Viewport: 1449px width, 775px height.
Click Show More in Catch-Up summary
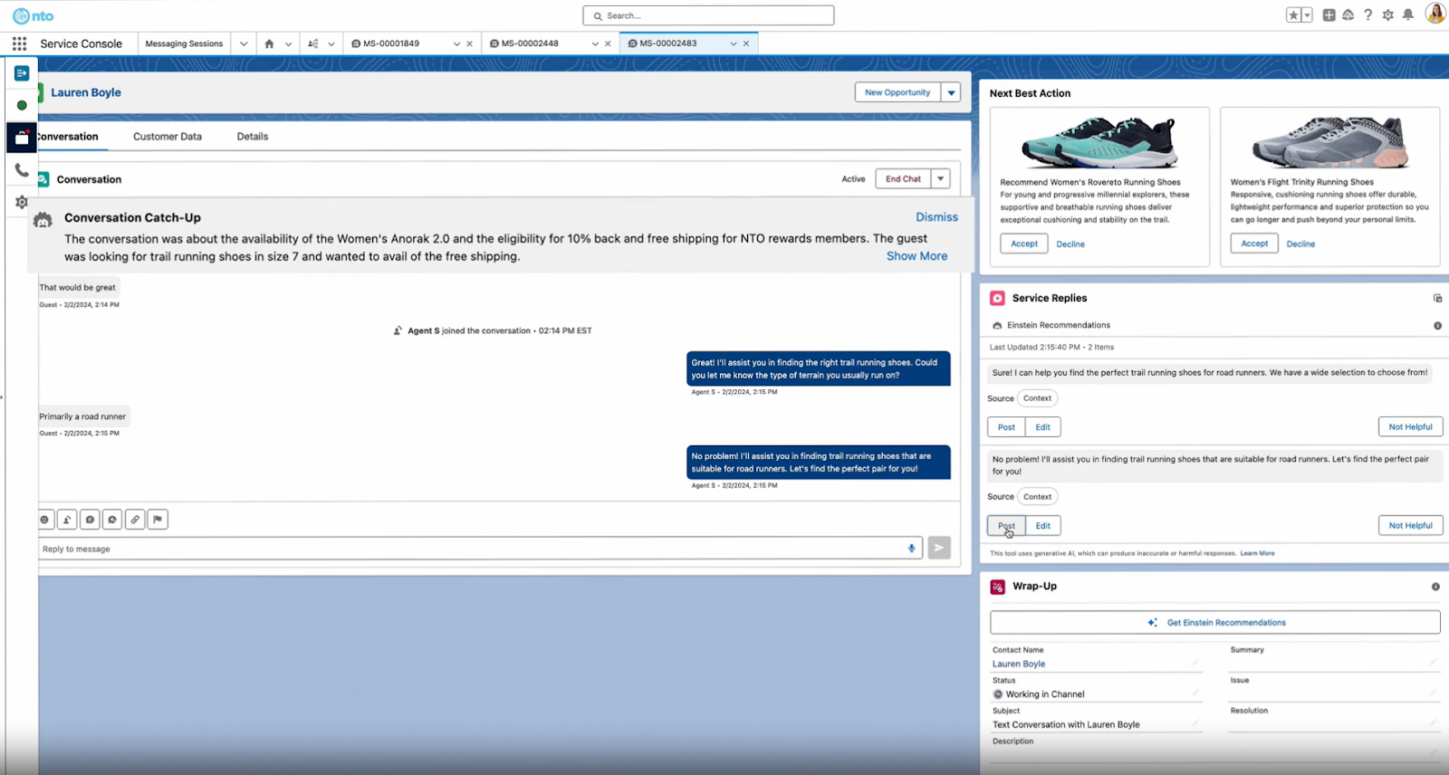(916, 256)
